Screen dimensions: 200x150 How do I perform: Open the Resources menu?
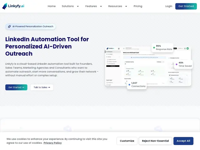[x=115, y=6]
